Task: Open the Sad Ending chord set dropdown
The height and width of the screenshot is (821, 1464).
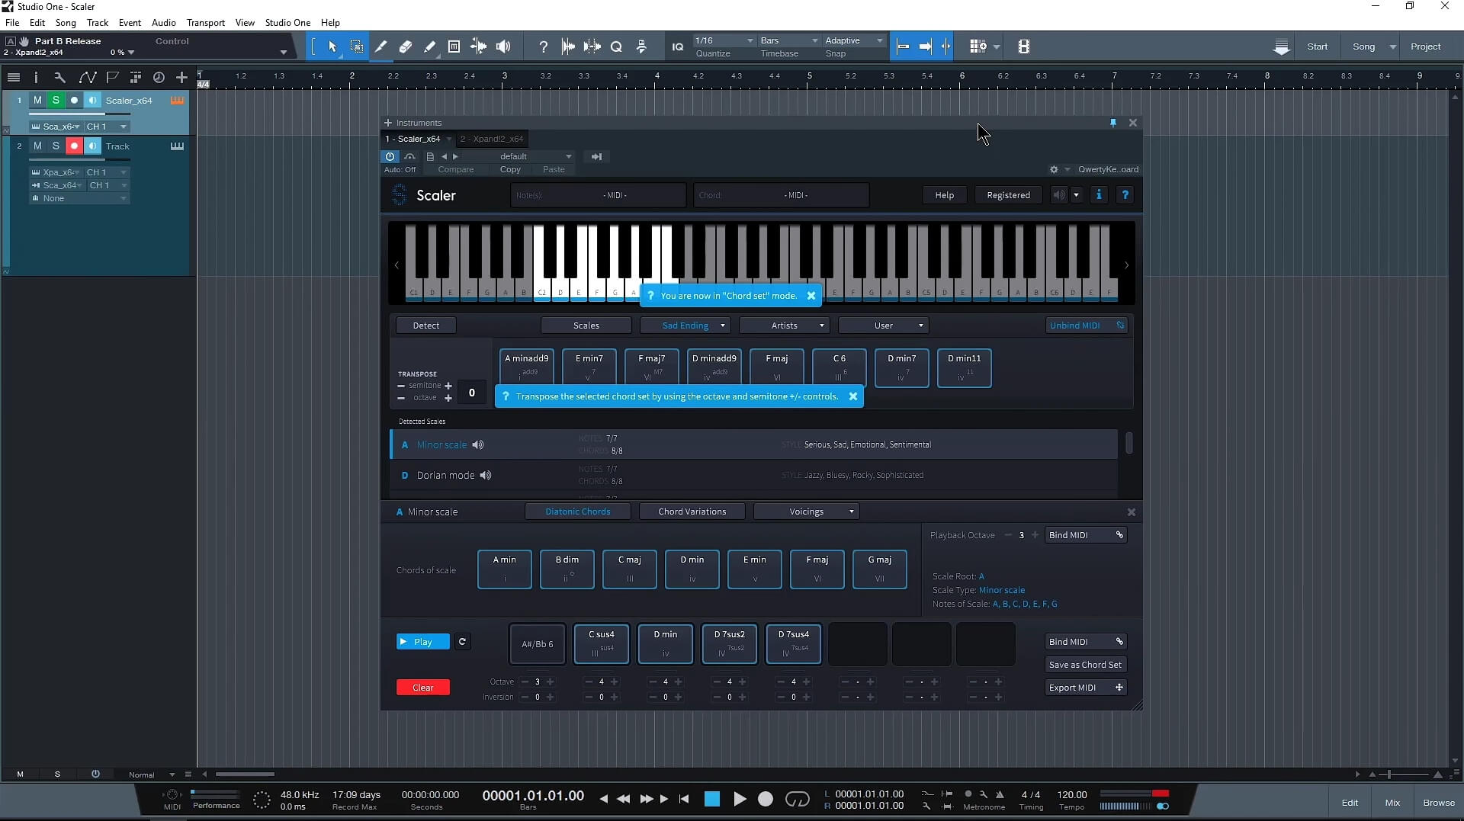Action: click(x=685, y=326)
